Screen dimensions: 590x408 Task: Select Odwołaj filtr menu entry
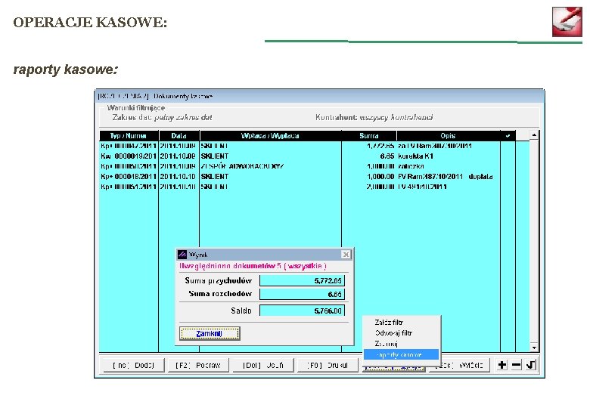click(401, 333)
